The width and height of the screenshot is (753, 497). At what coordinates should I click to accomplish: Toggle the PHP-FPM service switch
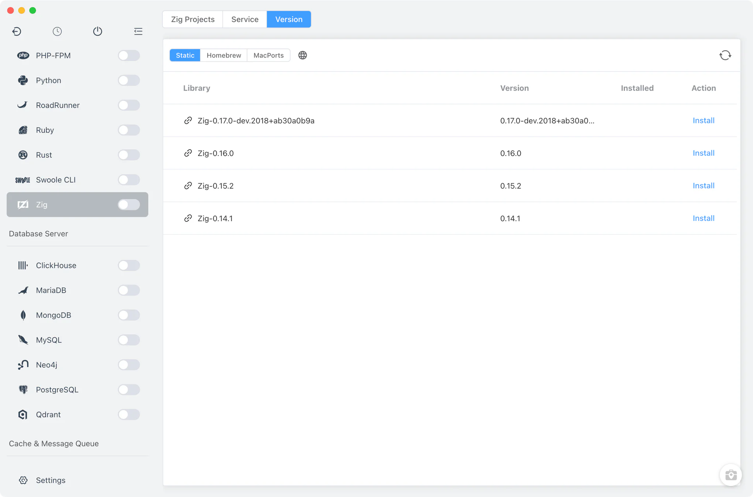coord(129,55)
